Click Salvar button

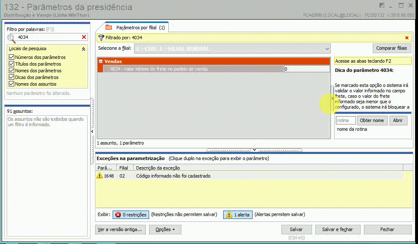coord(296,229)
